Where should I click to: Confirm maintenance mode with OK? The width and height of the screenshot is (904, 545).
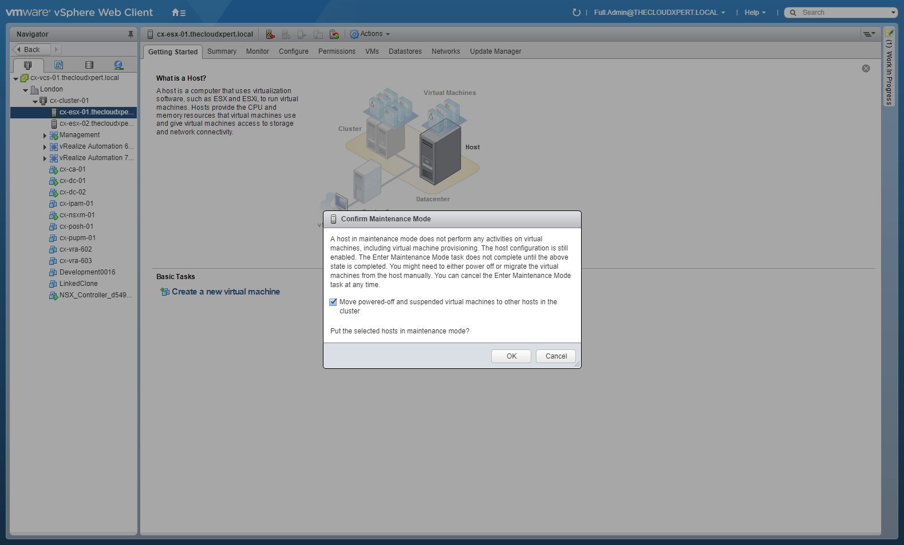click(x=511, y=356)
